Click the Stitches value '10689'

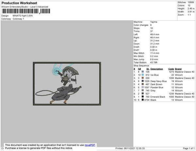pos(191,2)
